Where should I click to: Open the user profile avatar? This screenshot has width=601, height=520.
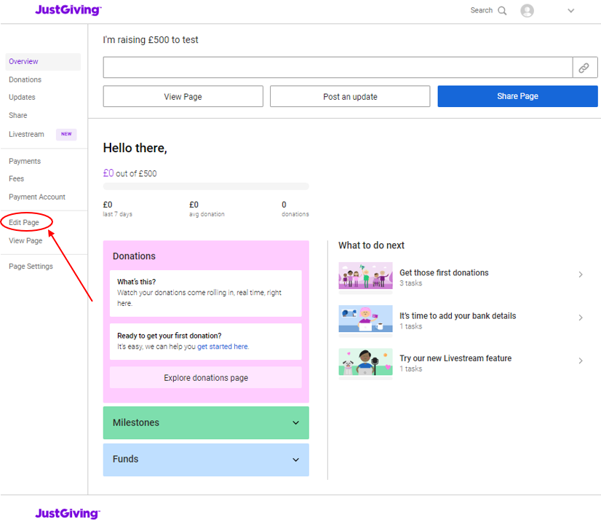click(527, 11)
